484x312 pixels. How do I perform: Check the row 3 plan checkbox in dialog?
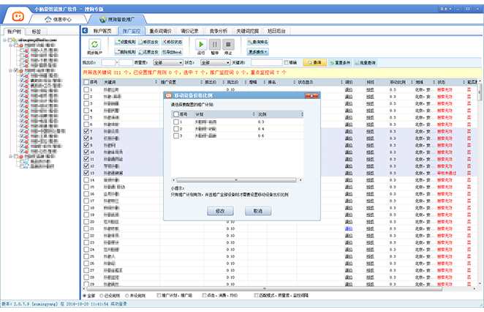175,136
